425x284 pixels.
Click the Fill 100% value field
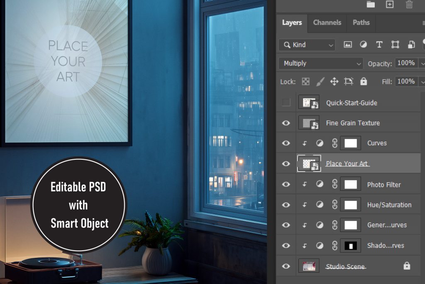406,81
